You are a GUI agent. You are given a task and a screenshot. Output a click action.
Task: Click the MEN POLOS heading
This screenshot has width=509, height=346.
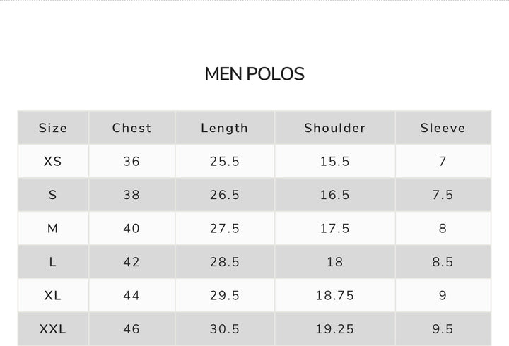[x=255, y=74]
